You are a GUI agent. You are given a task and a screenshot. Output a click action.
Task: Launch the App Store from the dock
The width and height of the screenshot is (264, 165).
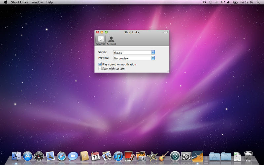[x=28, y=156]
